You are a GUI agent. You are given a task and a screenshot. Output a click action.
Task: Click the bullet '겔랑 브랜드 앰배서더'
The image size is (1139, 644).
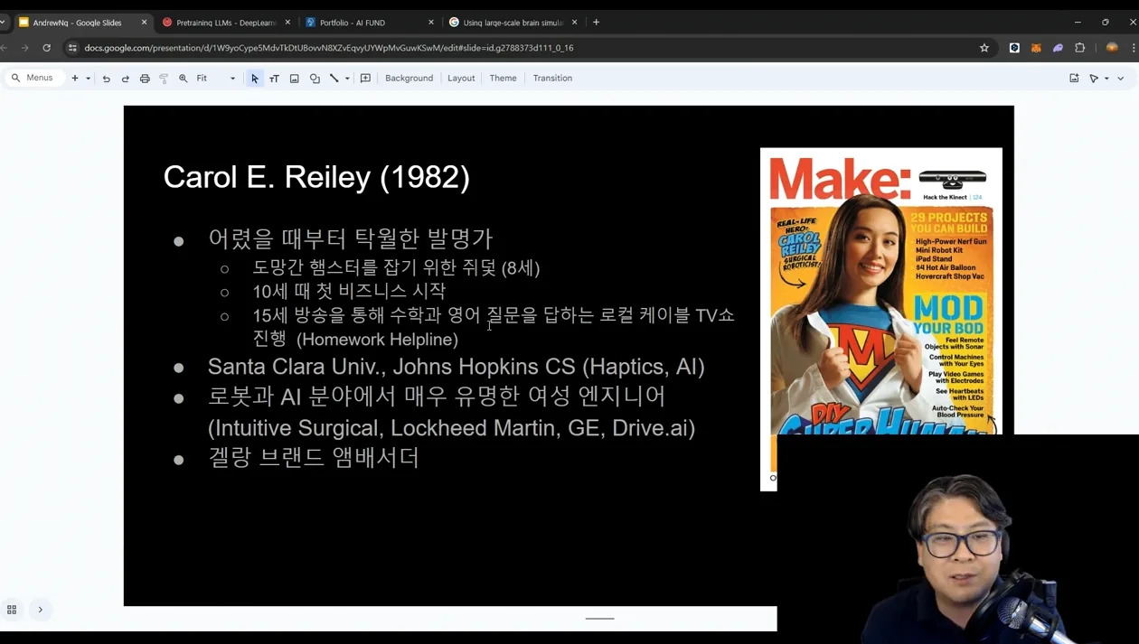tap(314, 457)
